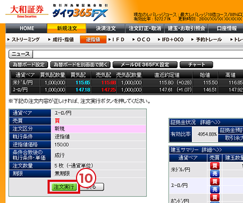The image size is (243, 203).
Task: Open the HOME tab
Action: tap(26, 28)
